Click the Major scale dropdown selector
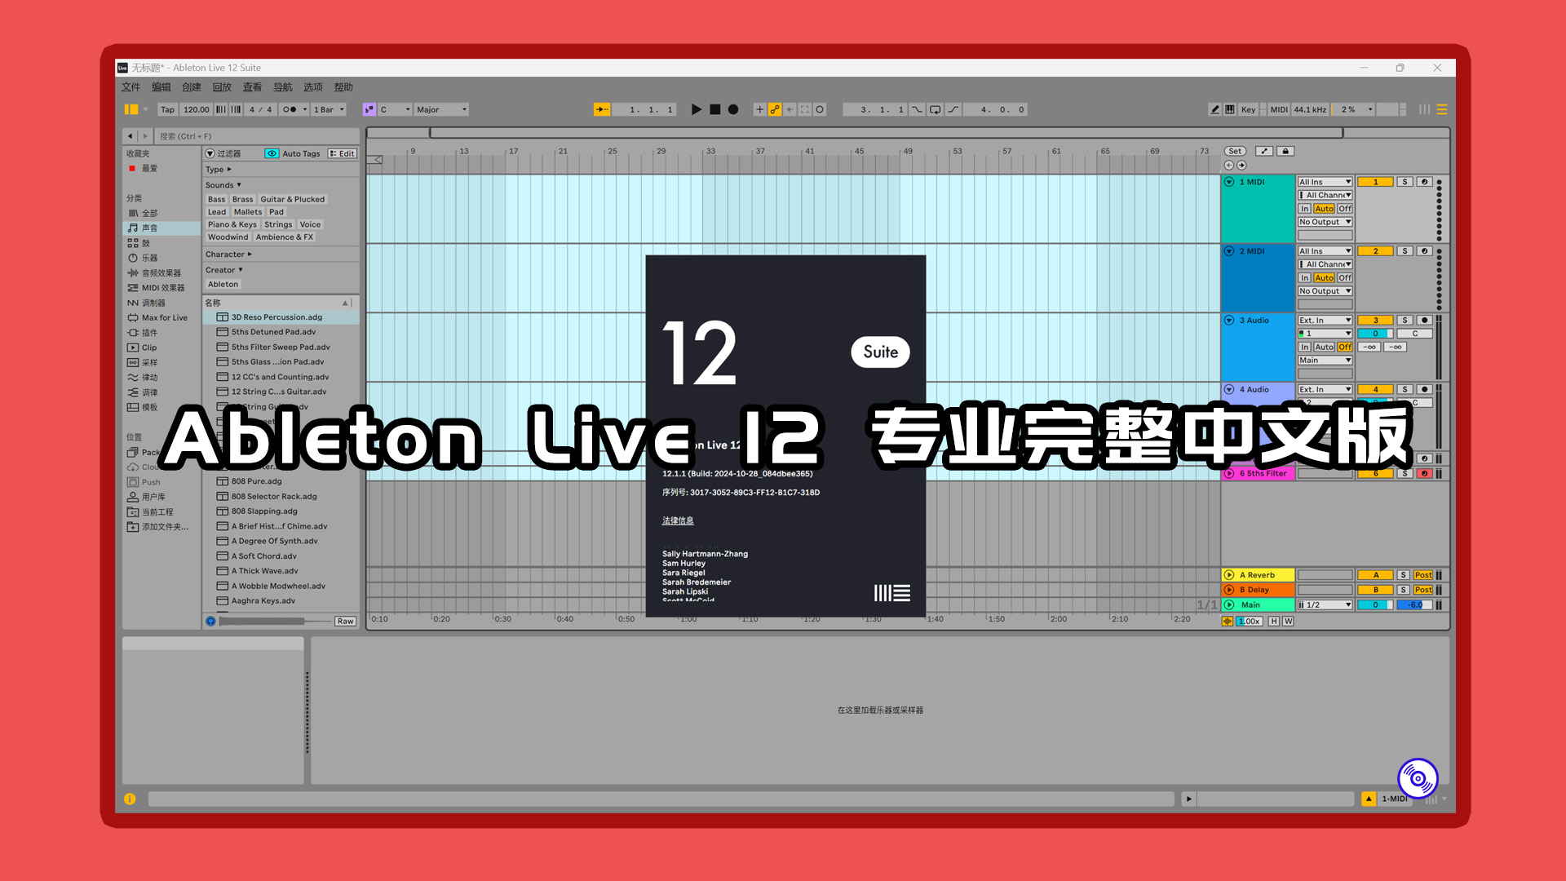The image size is (1566, 881). pos(441,108)
